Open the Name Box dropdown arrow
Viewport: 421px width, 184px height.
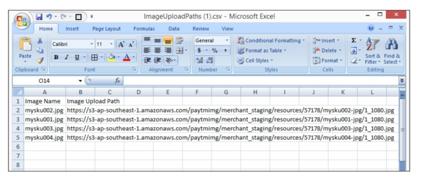[x=80, y=81]
